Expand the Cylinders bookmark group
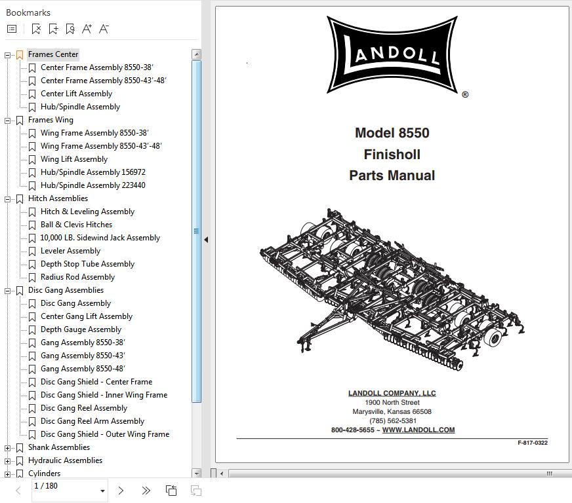Image resolution: width=572 pixels, height=503 pixels. pos(7,474)
